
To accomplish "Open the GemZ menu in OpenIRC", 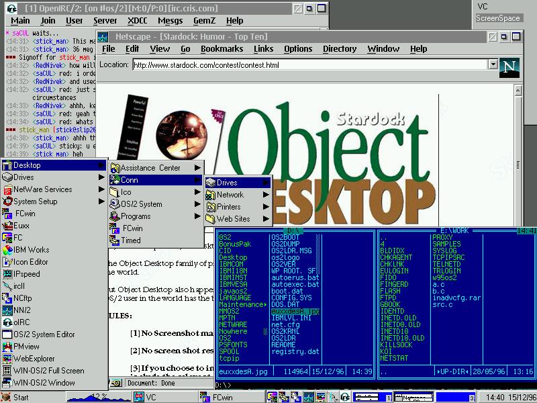I will pos(205,21).
